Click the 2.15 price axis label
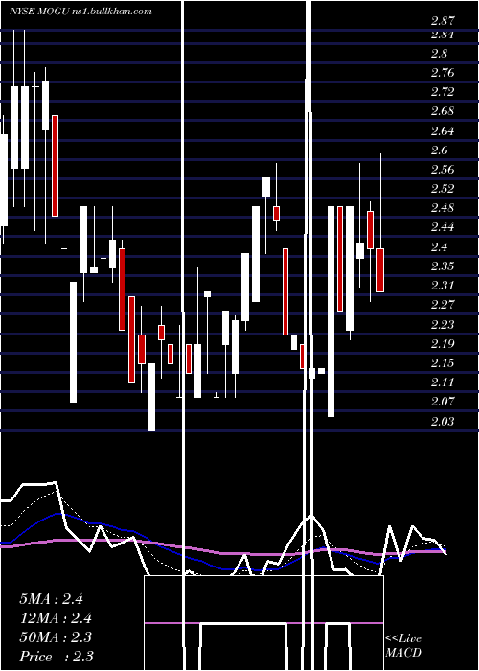Screen dimensions: 479x671 coord(443,363)
